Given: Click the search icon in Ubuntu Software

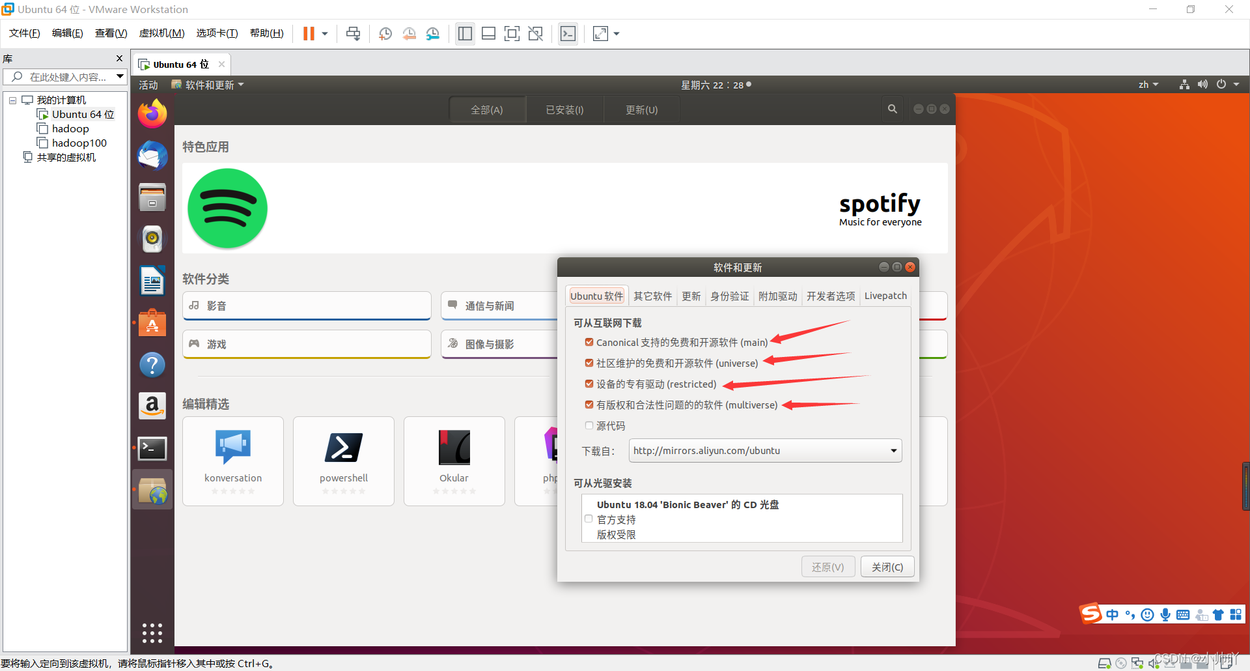Looking at the screenshot, I should (x=893, y=109).
